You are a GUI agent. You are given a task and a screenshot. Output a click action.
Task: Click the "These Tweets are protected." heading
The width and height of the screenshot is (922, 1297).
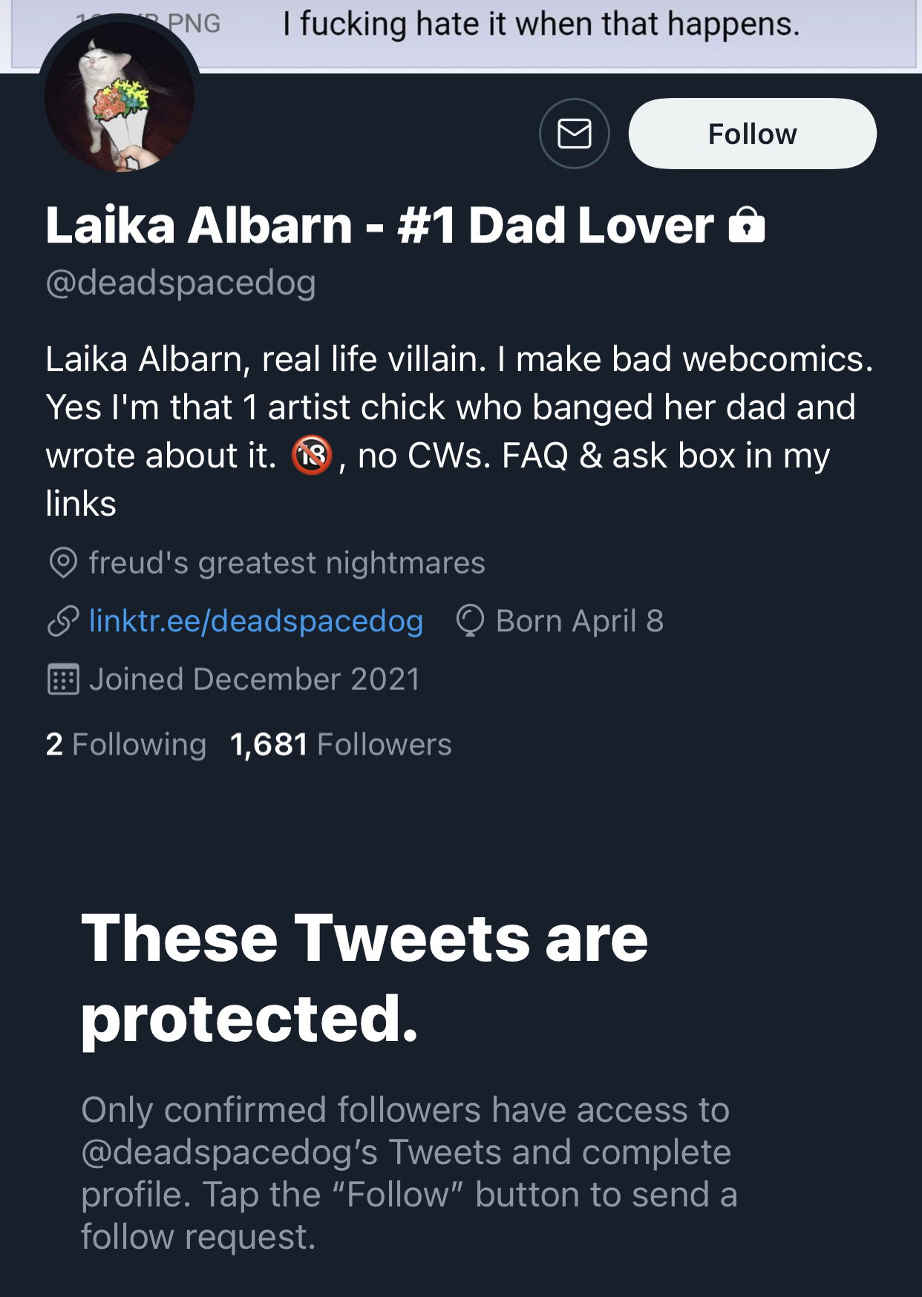click(x=364, y=977)
